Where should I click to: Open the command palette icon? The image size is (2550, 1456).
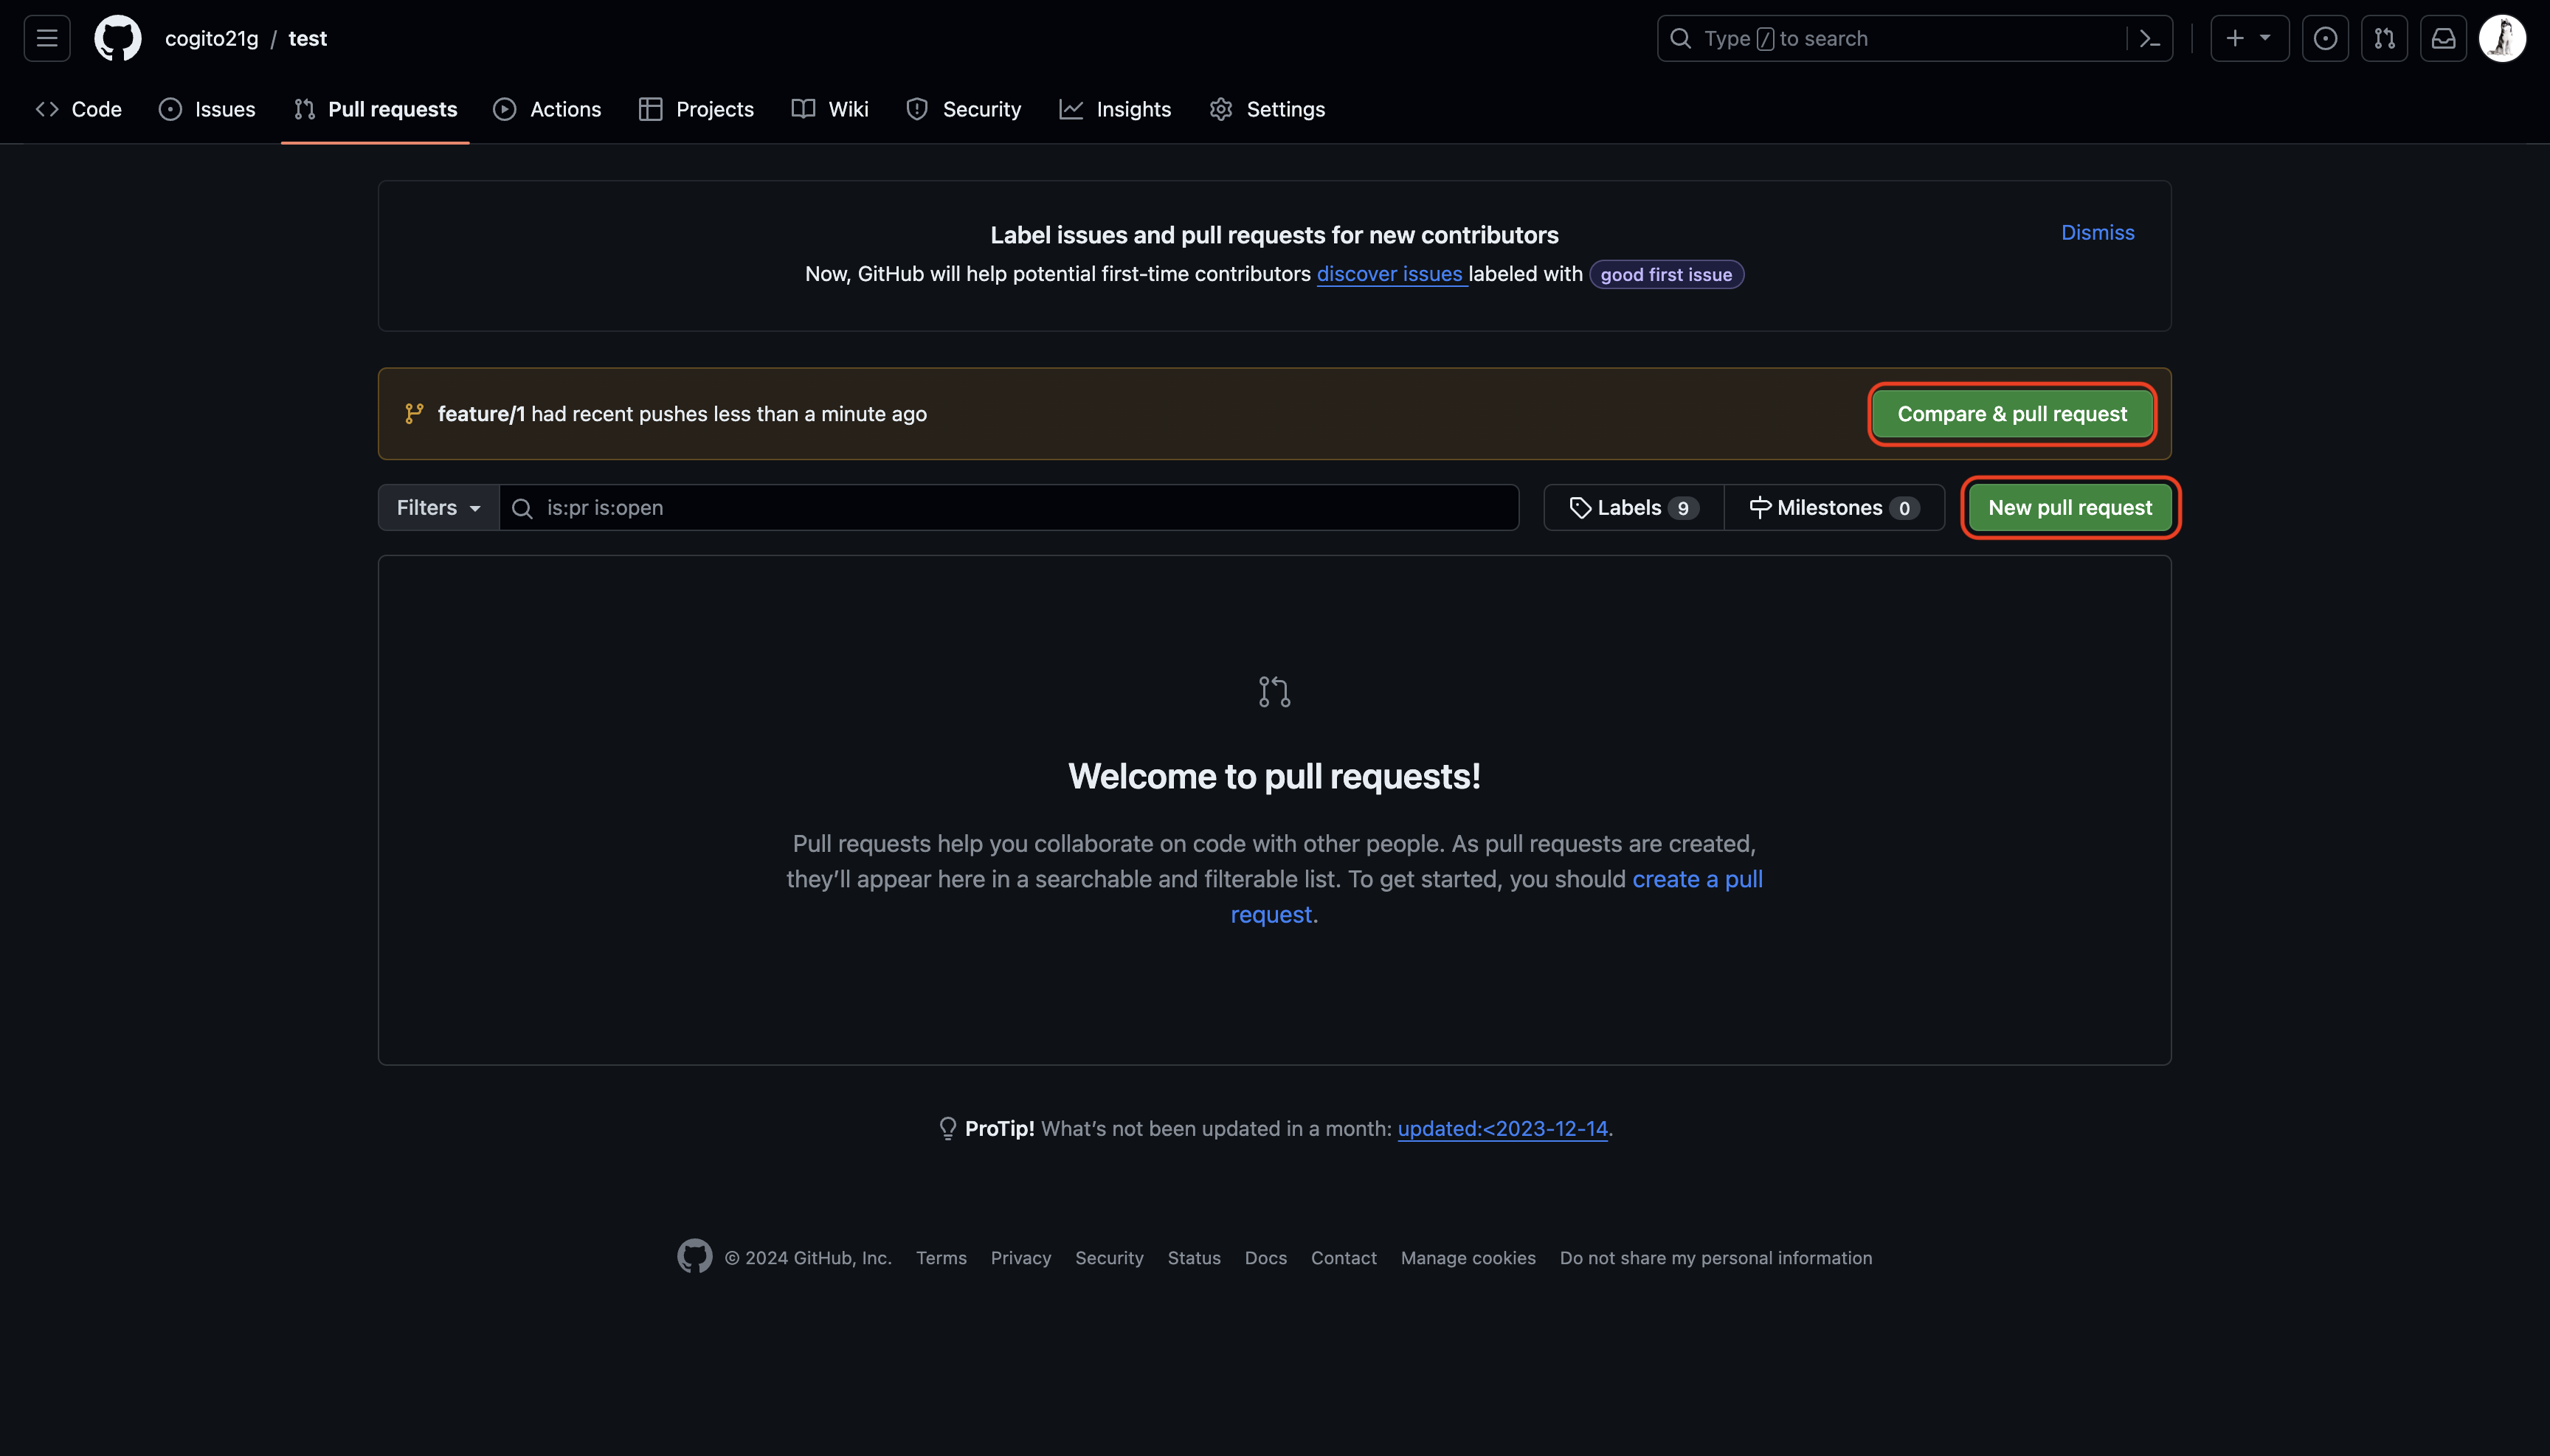tap(2149, 38)
